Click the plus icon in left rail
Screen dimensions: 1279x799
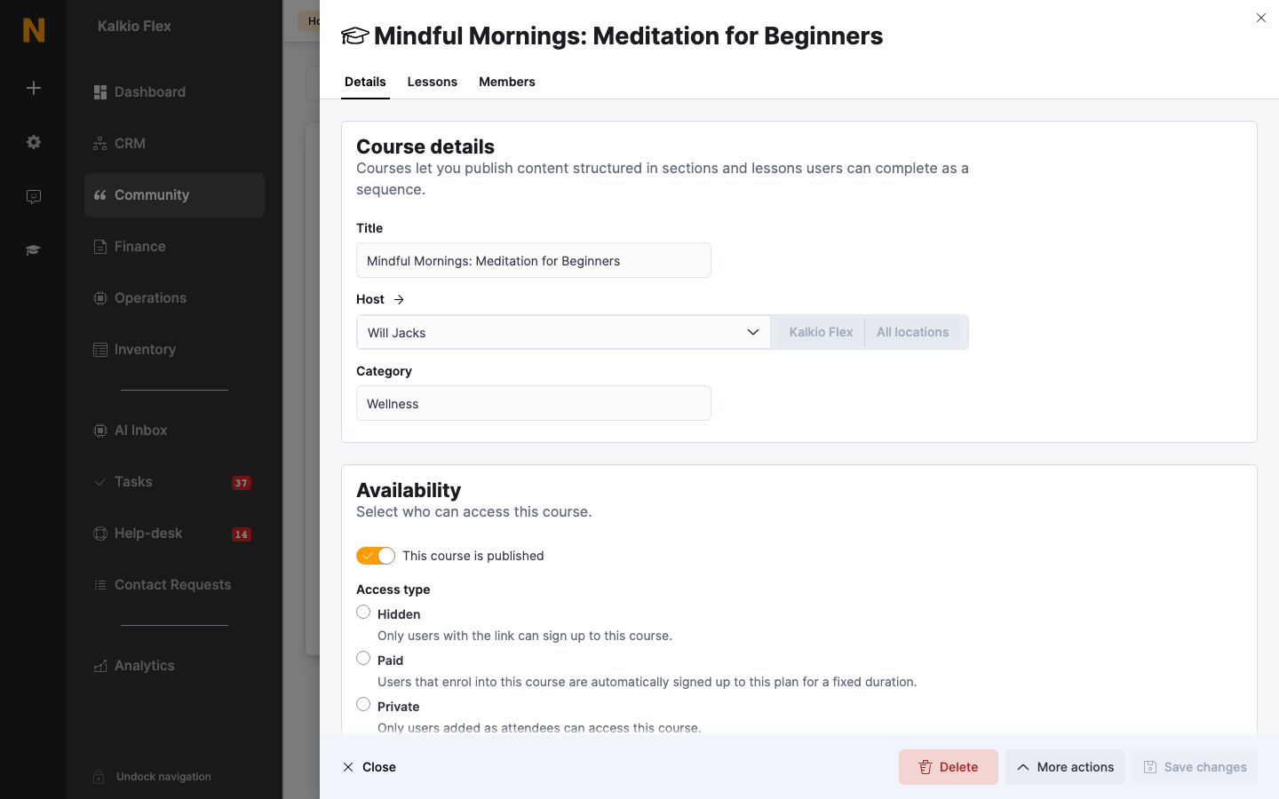34,88
